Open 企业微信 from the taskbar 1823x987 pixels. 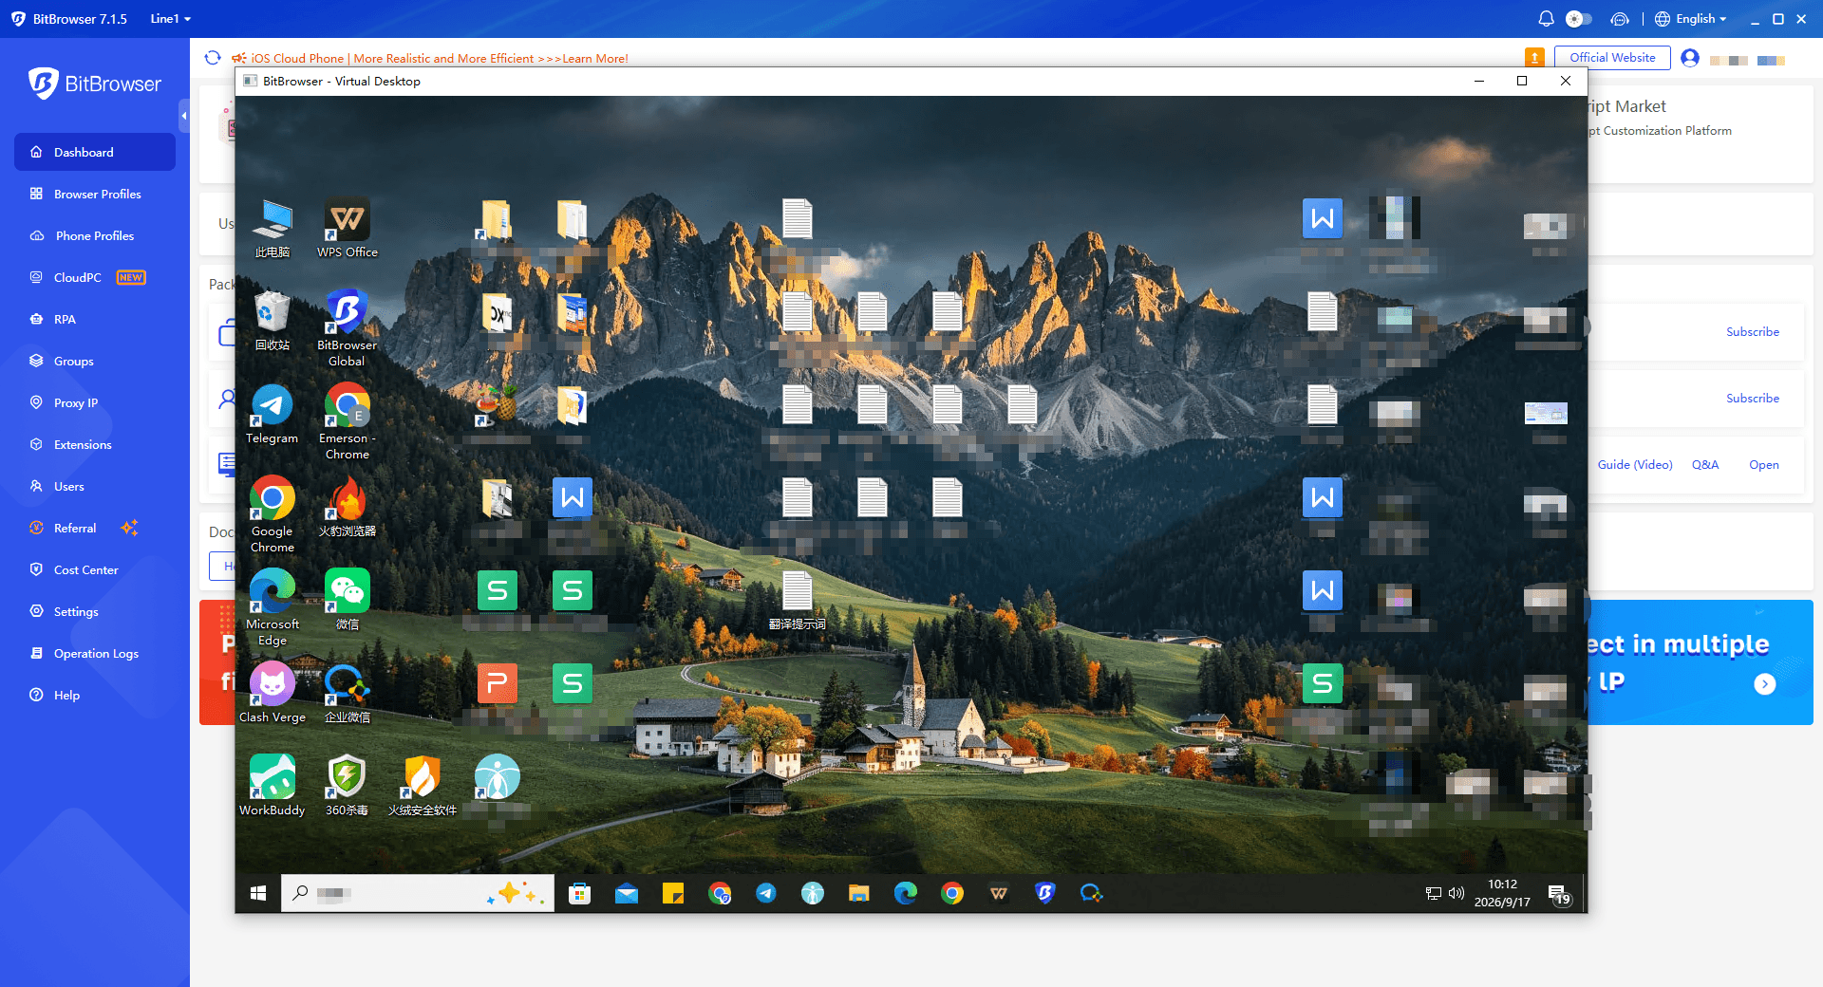click(1092, 893)
